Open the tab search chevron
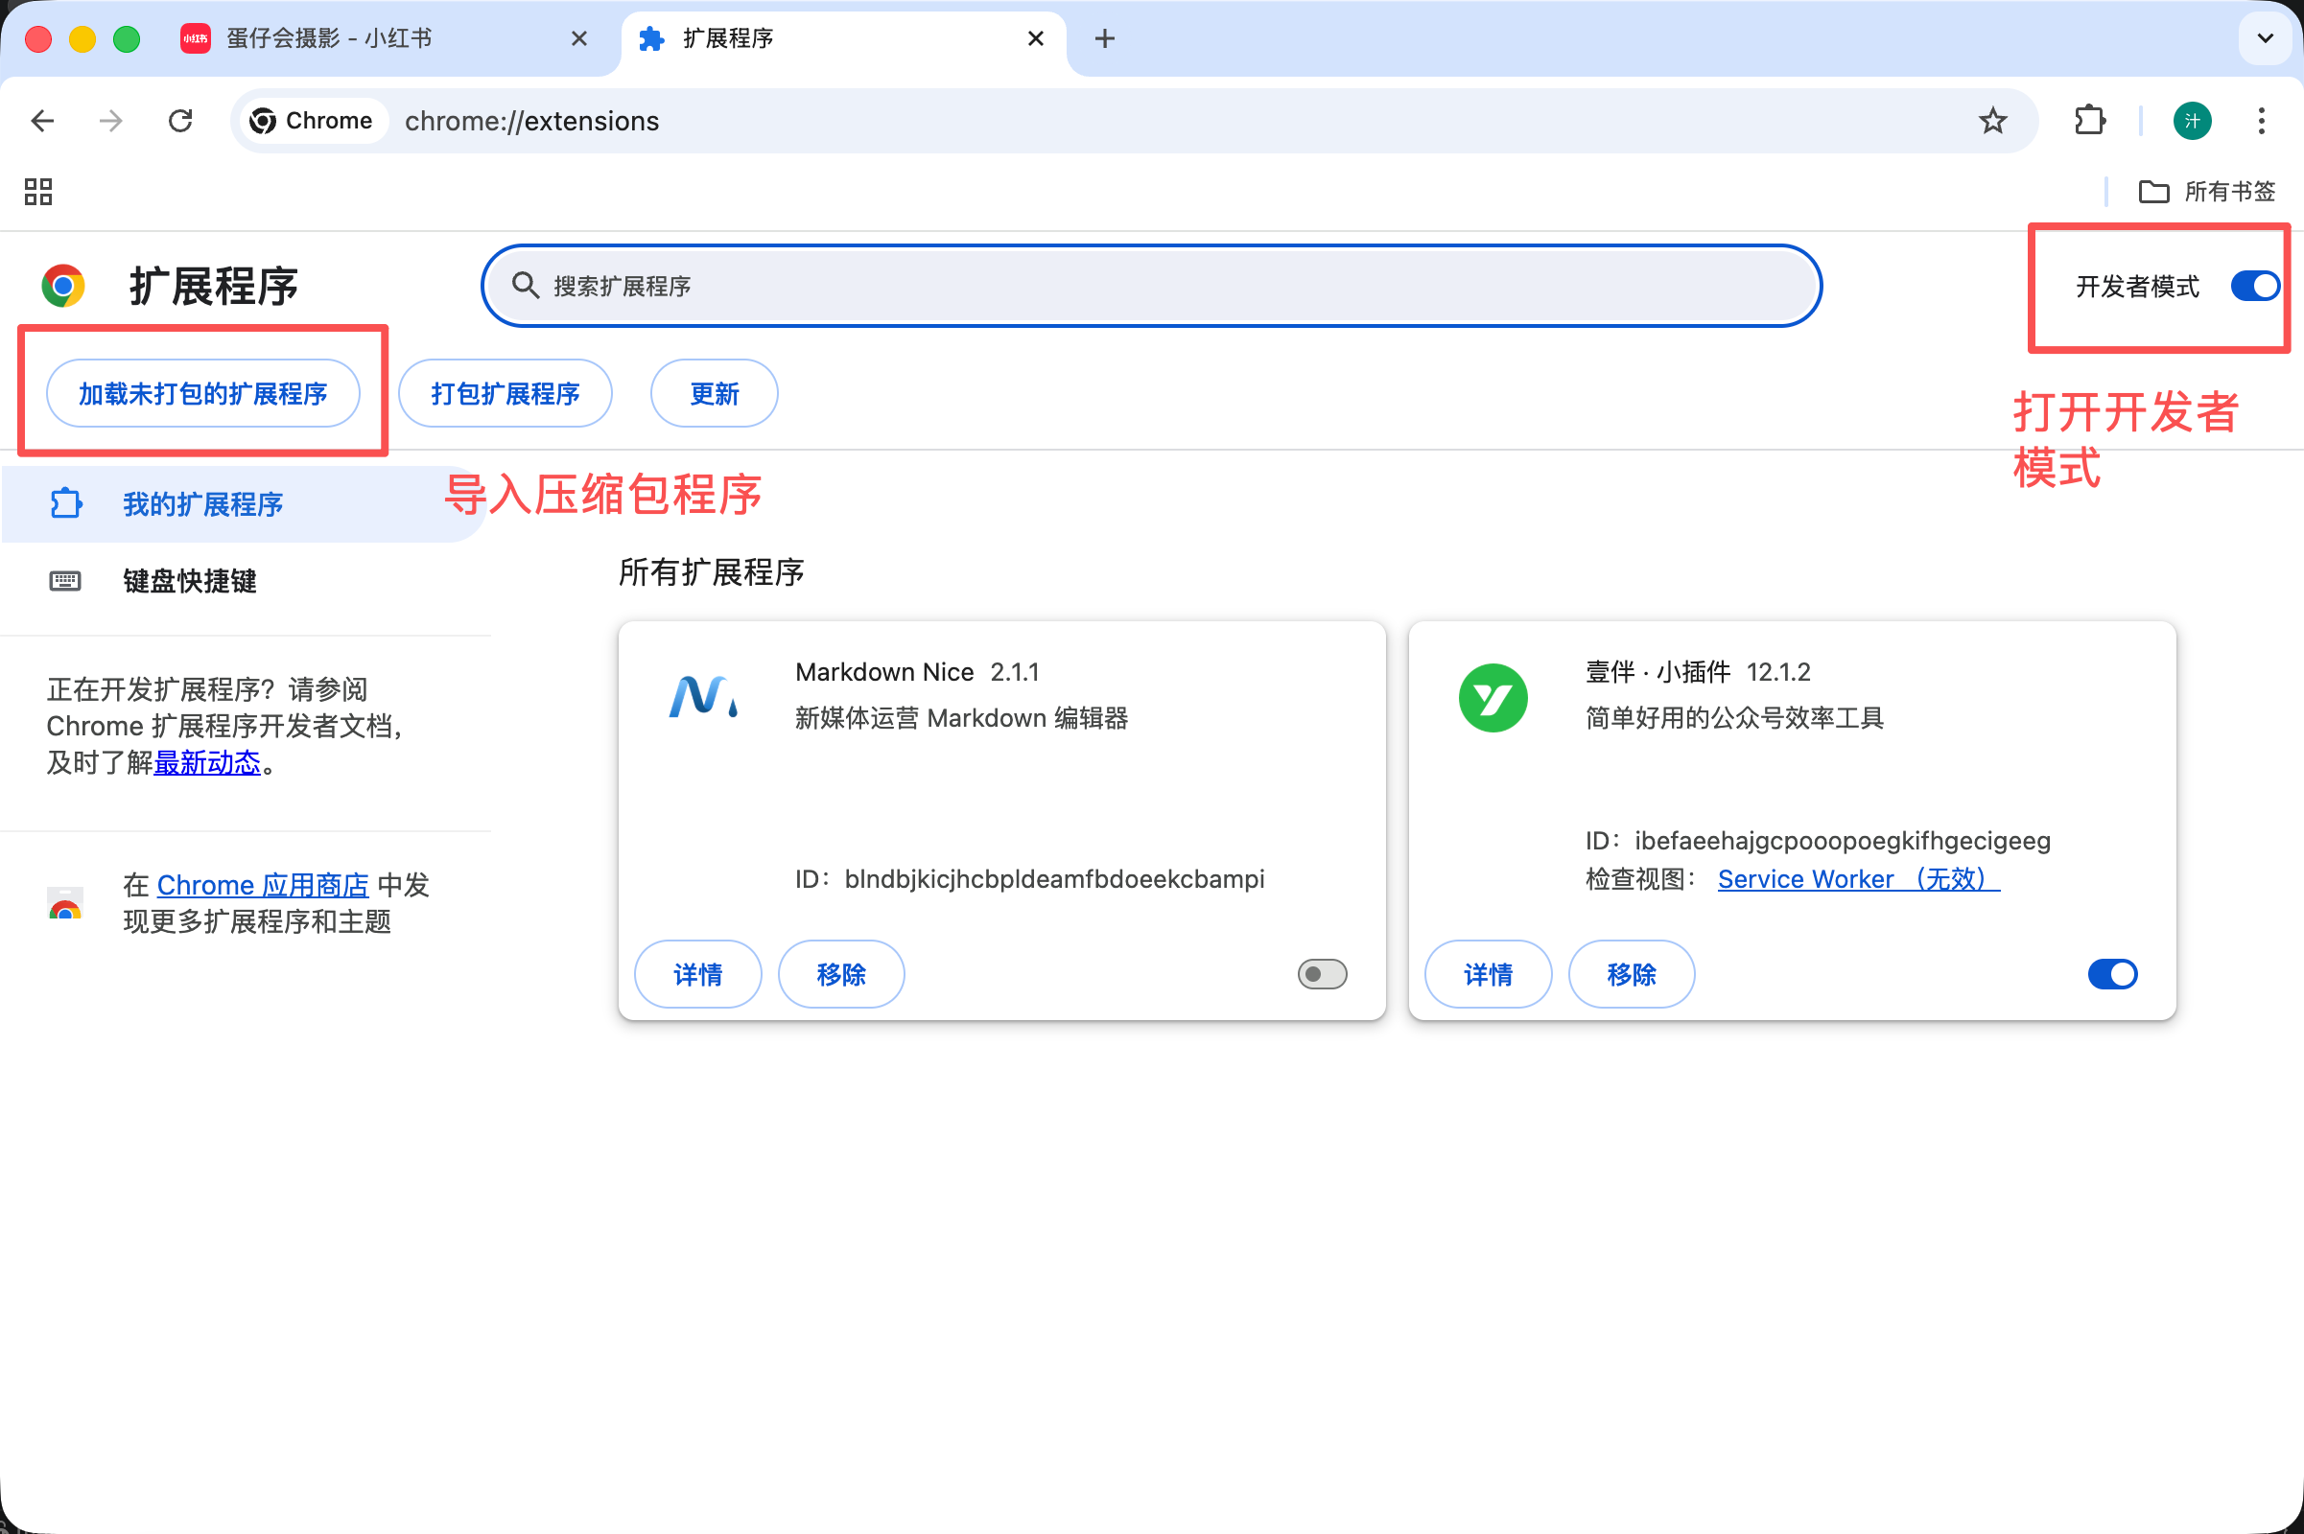 2264,38
